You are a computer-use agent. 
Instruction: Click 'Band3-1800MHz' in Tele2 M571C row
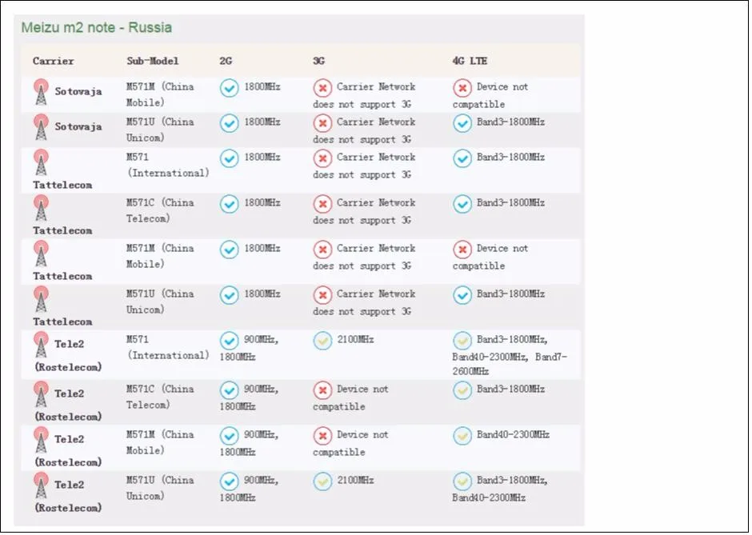(510, 389)
